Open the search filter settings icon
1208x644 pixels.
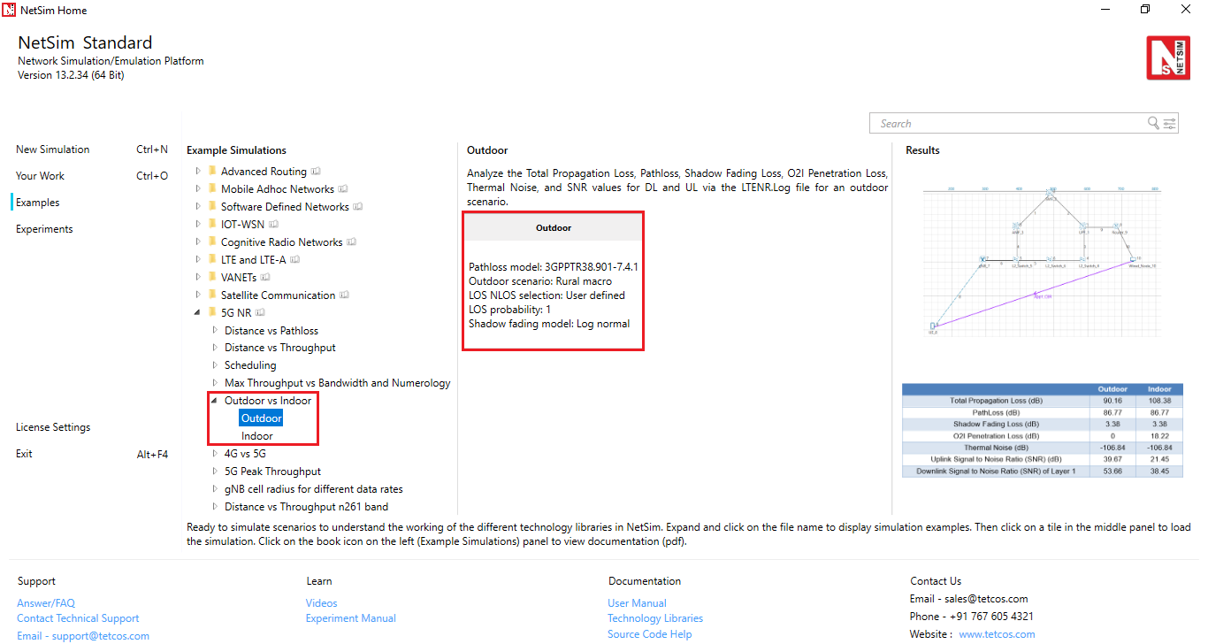(1170, 123)
